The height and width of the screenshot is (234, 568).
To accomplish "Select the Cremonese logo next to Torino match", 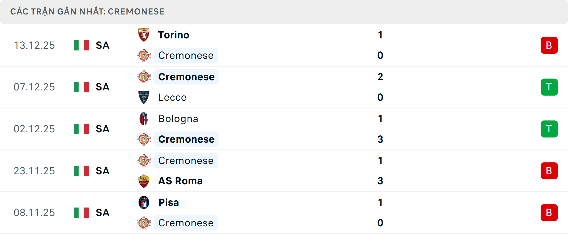I will tap(144, 55).
